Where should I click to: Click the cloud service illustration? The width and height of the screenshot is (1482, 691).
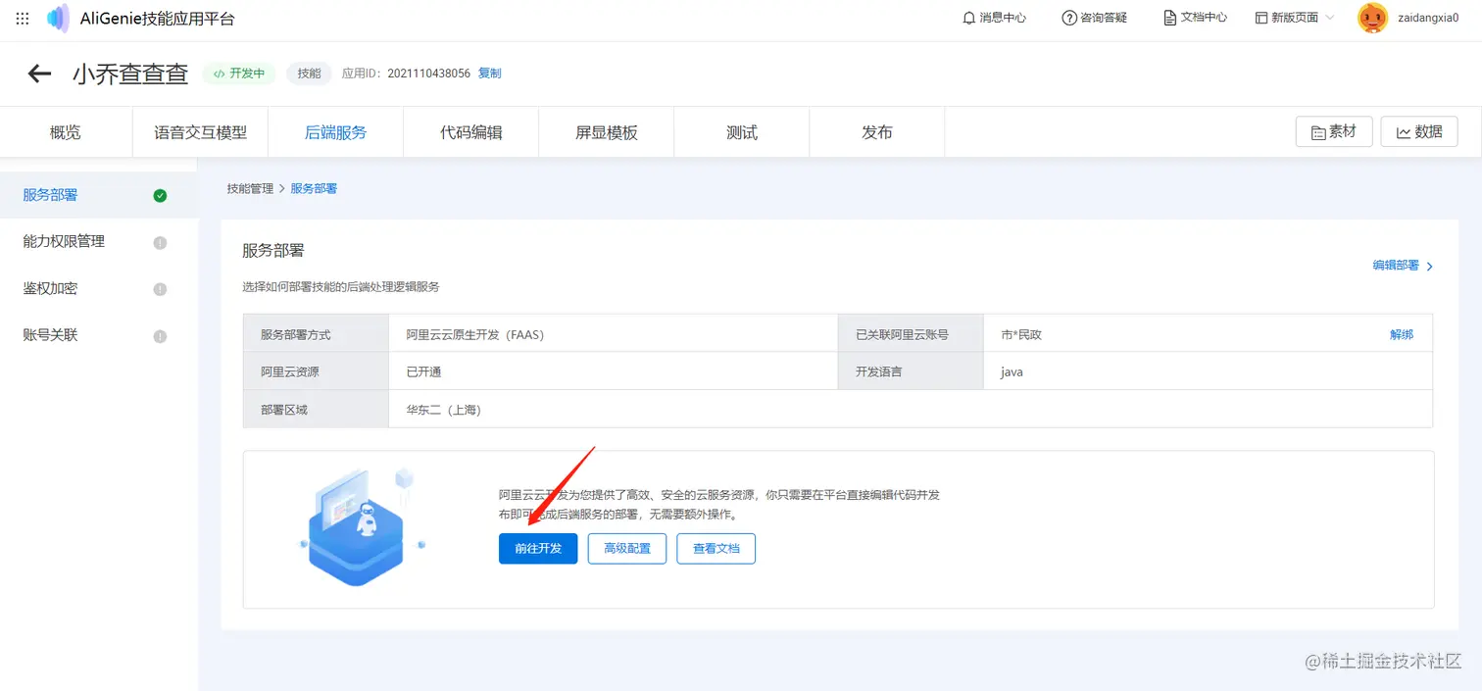pyautogui.click(x=360, y=527)
